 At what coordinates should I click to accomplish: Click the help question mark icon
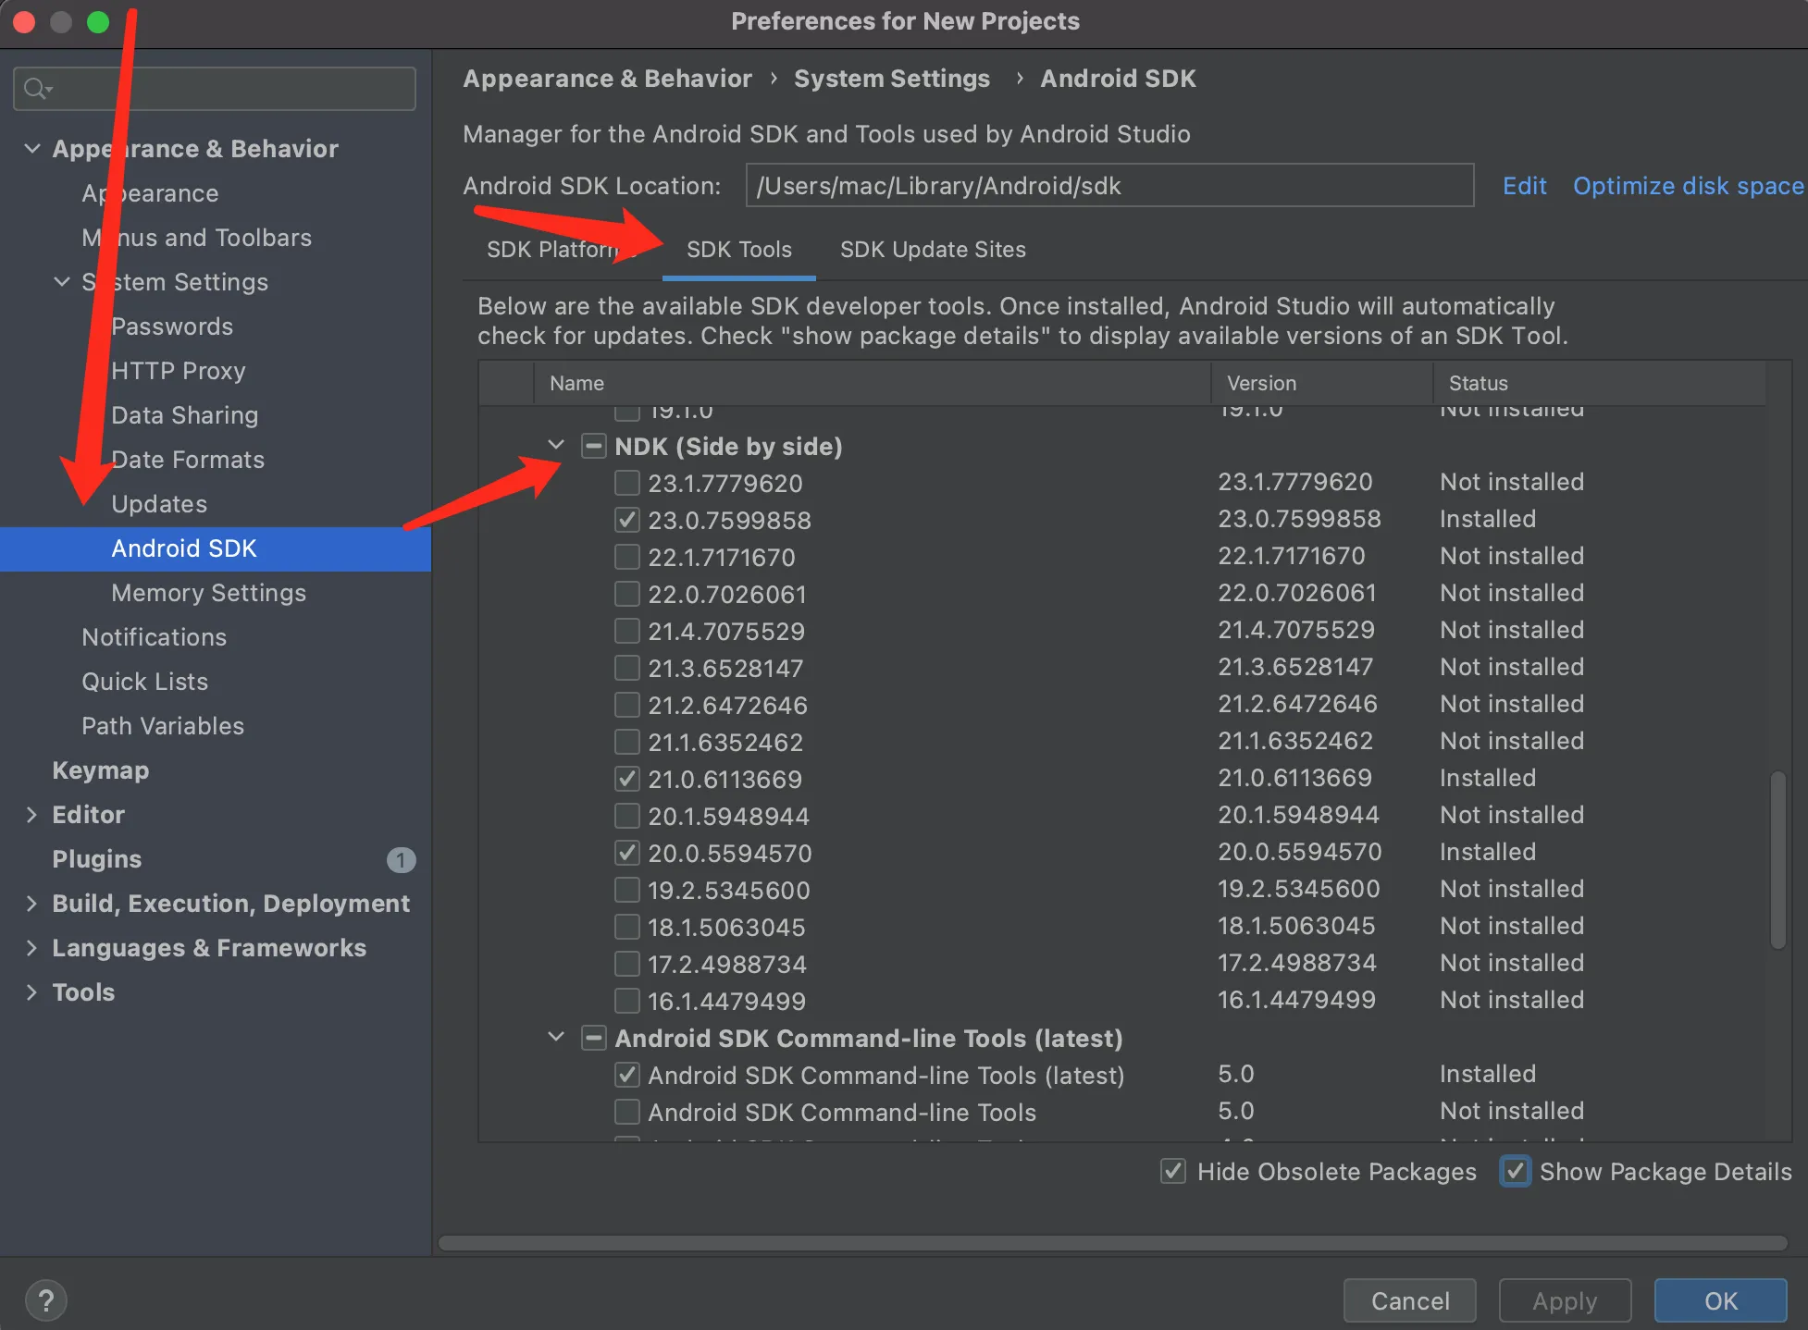coord(45,1300)
